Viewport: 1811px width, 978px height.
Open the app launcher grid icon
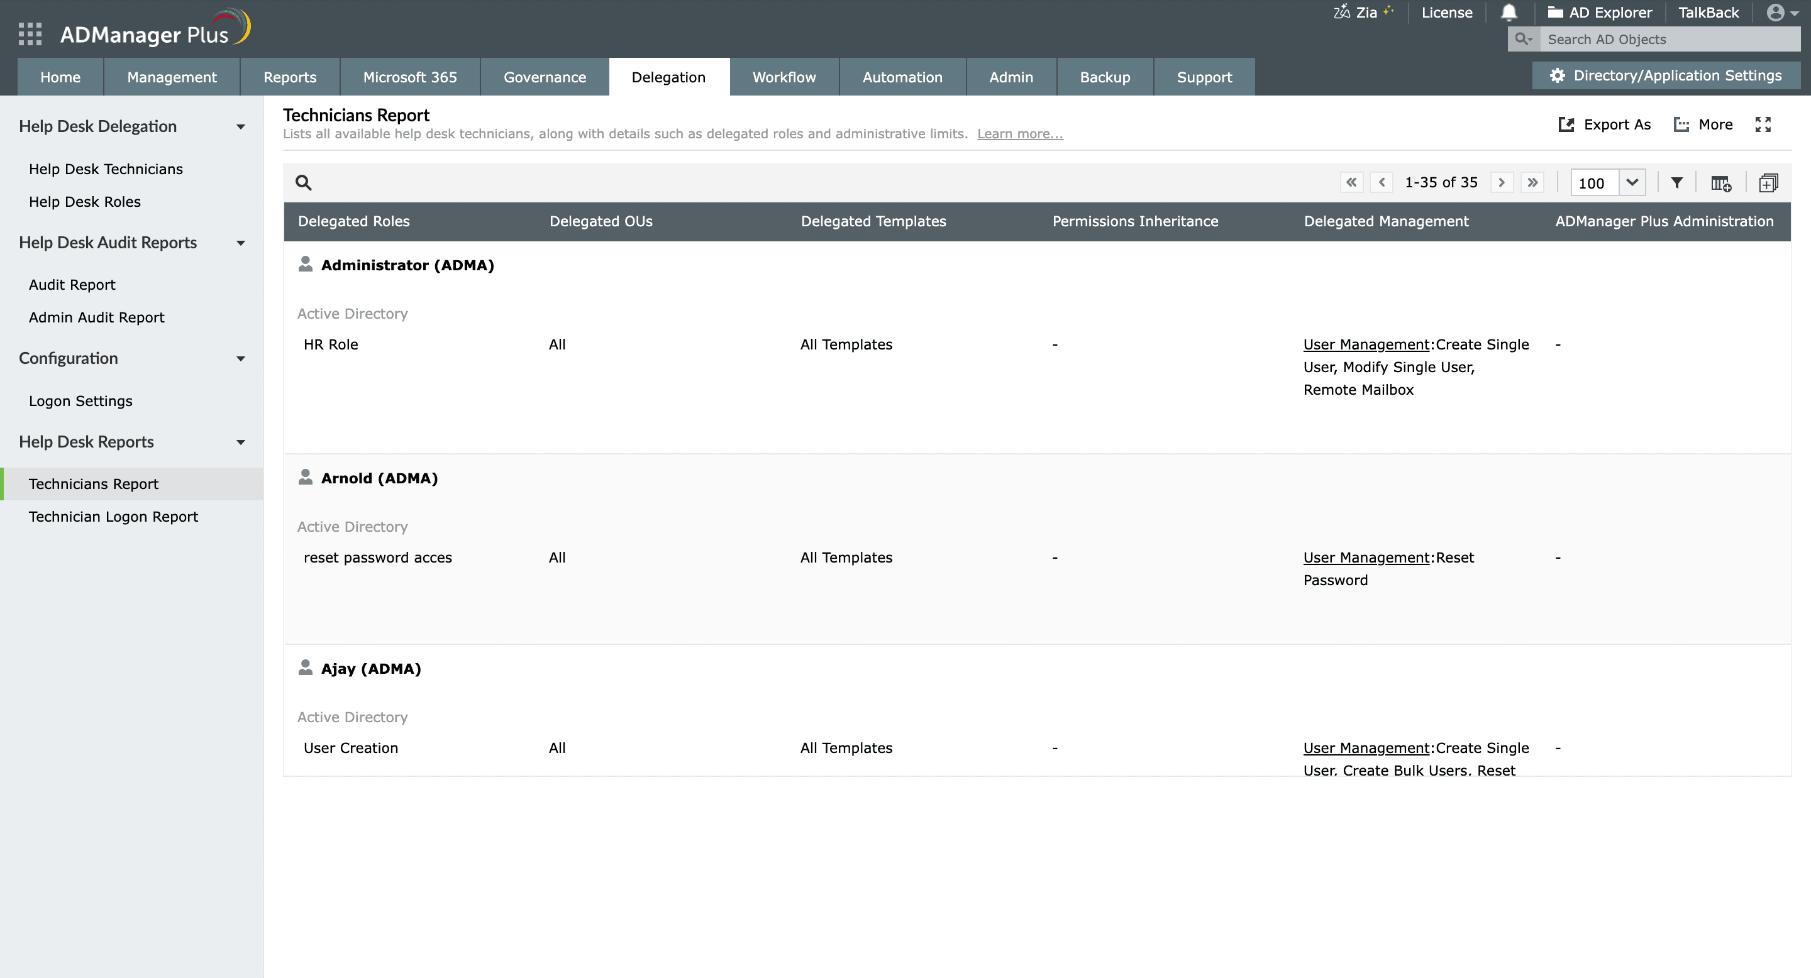[x=30, y=34]
